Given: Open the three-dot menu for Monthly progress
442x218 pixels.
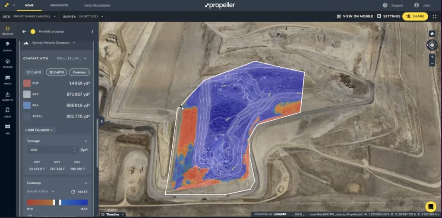Looking at the screenshot, I should pos(92,31).
